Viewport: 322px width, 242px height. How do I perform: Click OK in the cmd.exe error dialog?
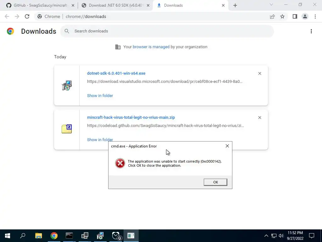point(215,182)
